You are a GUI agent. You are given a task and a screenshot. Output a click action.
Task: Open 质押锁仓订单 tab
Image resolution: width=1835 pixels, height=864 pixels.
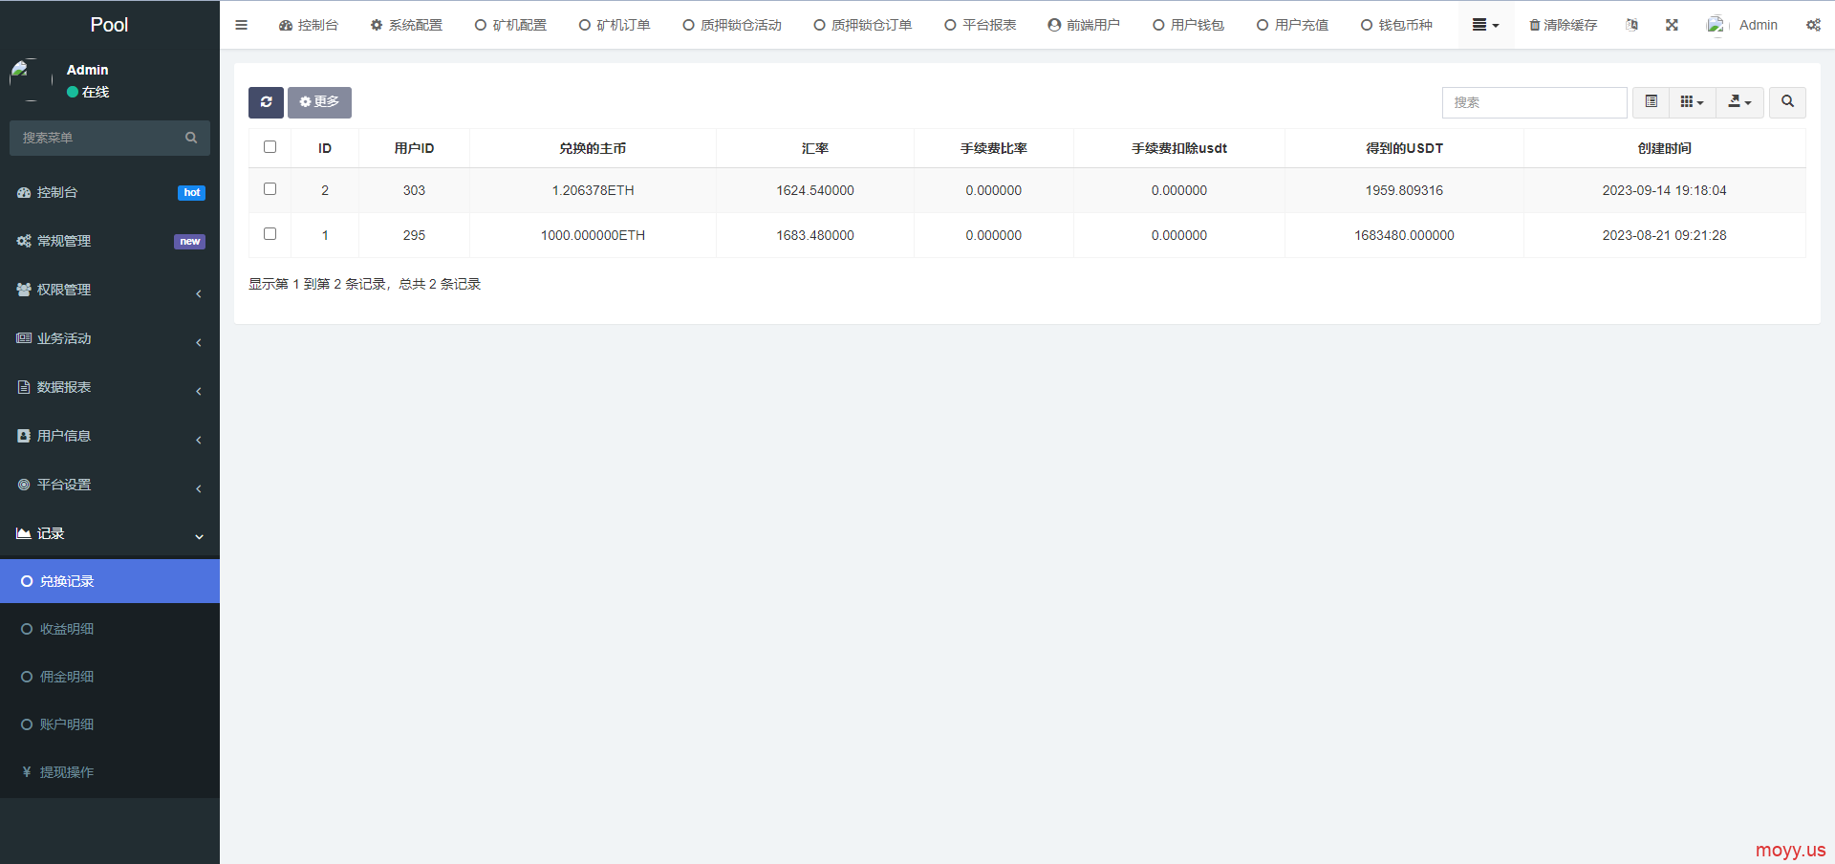point(863,25)
